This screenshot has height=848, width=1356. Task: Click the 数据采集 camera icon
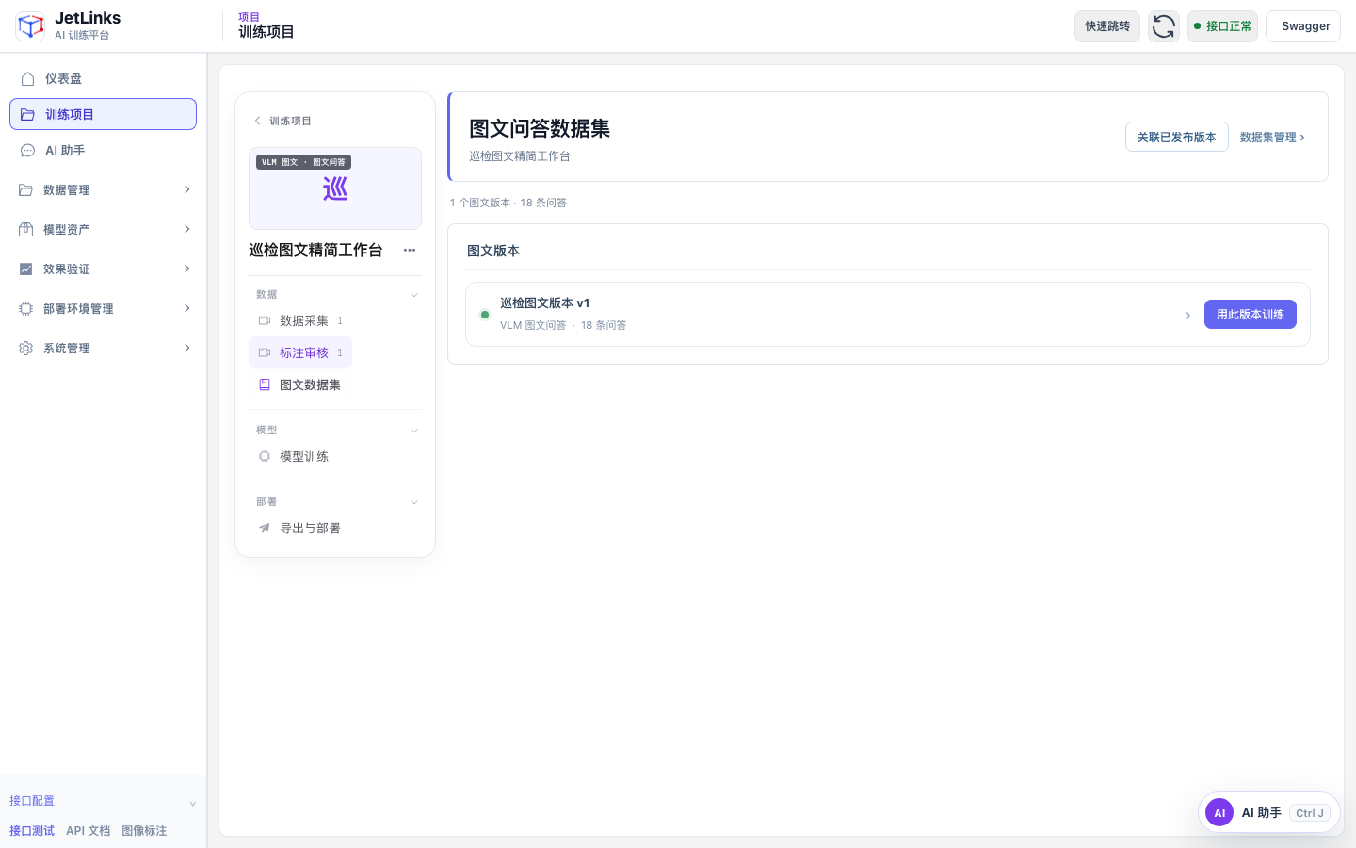click(265, 321)
